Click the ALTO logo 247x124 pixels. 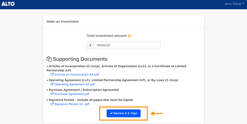8,4
